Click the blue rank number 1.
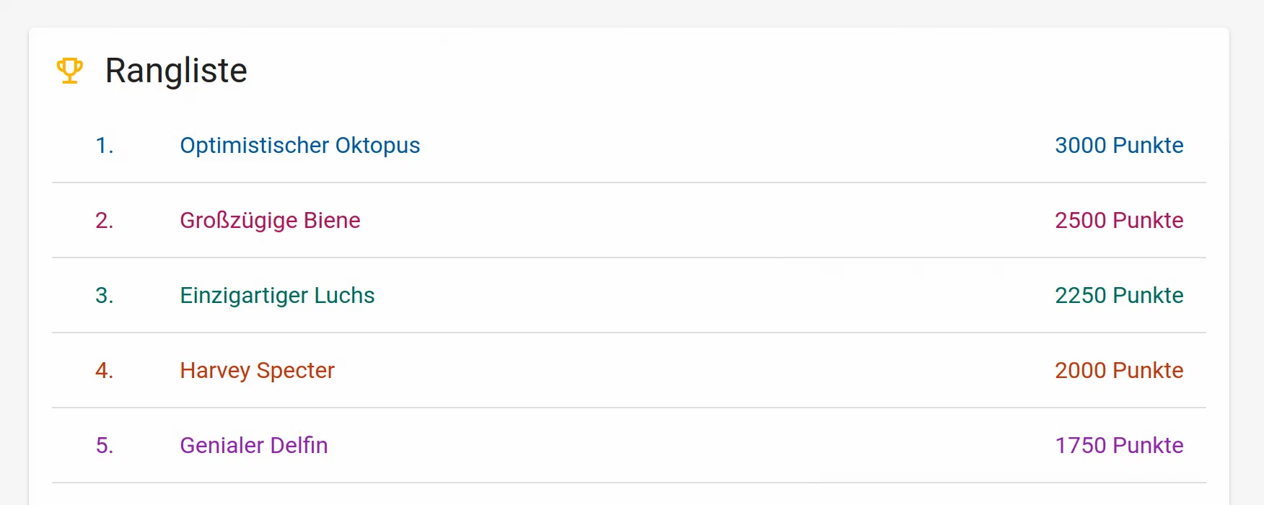1264x505 pixels. tap(105, 146)
